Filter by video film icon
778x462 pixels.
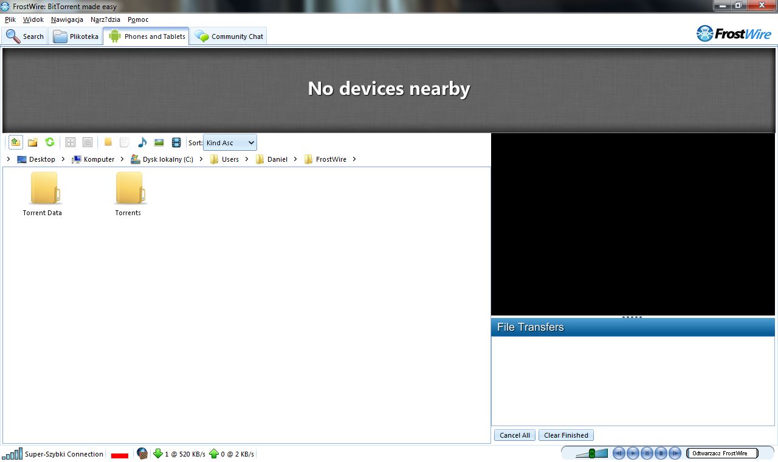click(x=176, y=142)
